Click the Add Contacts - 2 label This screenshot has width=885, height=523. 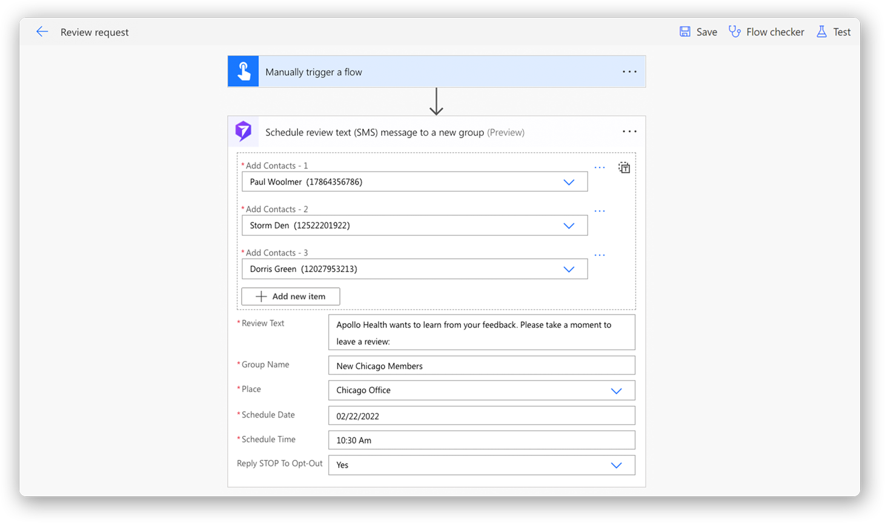[x=276, y=209]
